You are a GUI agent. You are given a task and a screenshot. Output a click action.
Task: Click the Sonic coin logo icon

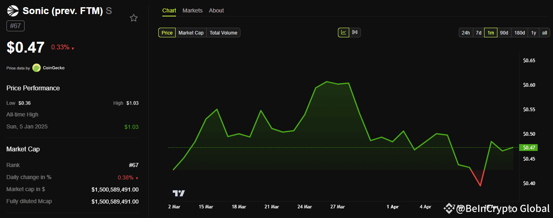click(x=13, y=11)
